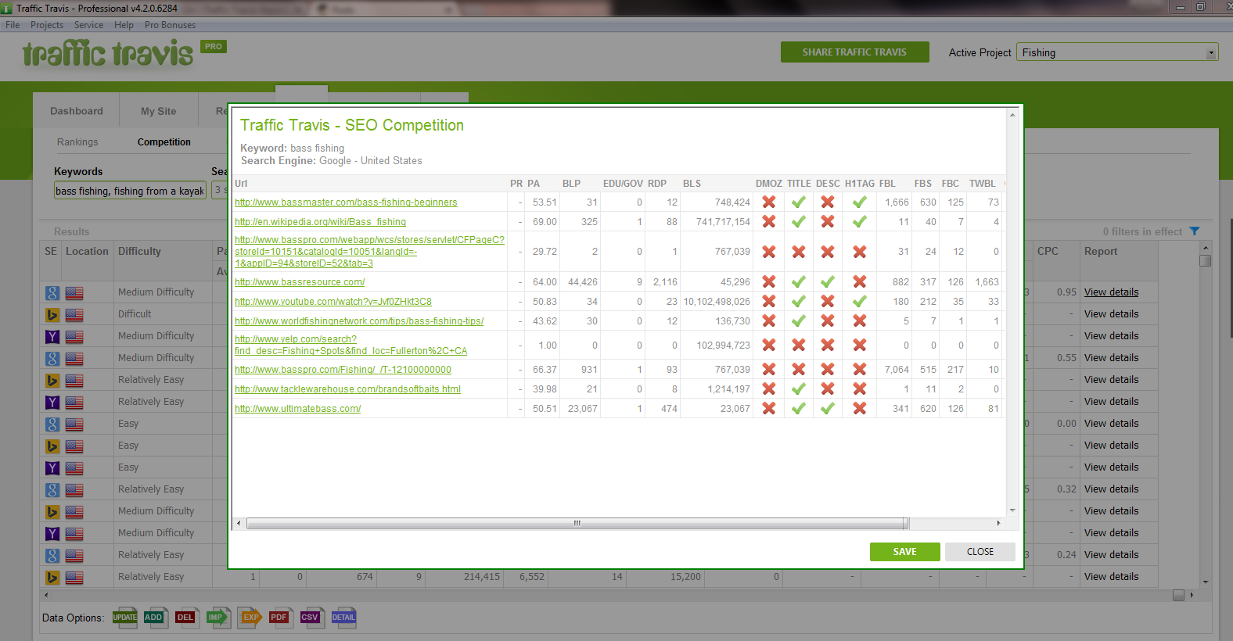This screenshot has width=1233, height=641.
Task: Click the ADD data option icon
Action: pos(155,617)
